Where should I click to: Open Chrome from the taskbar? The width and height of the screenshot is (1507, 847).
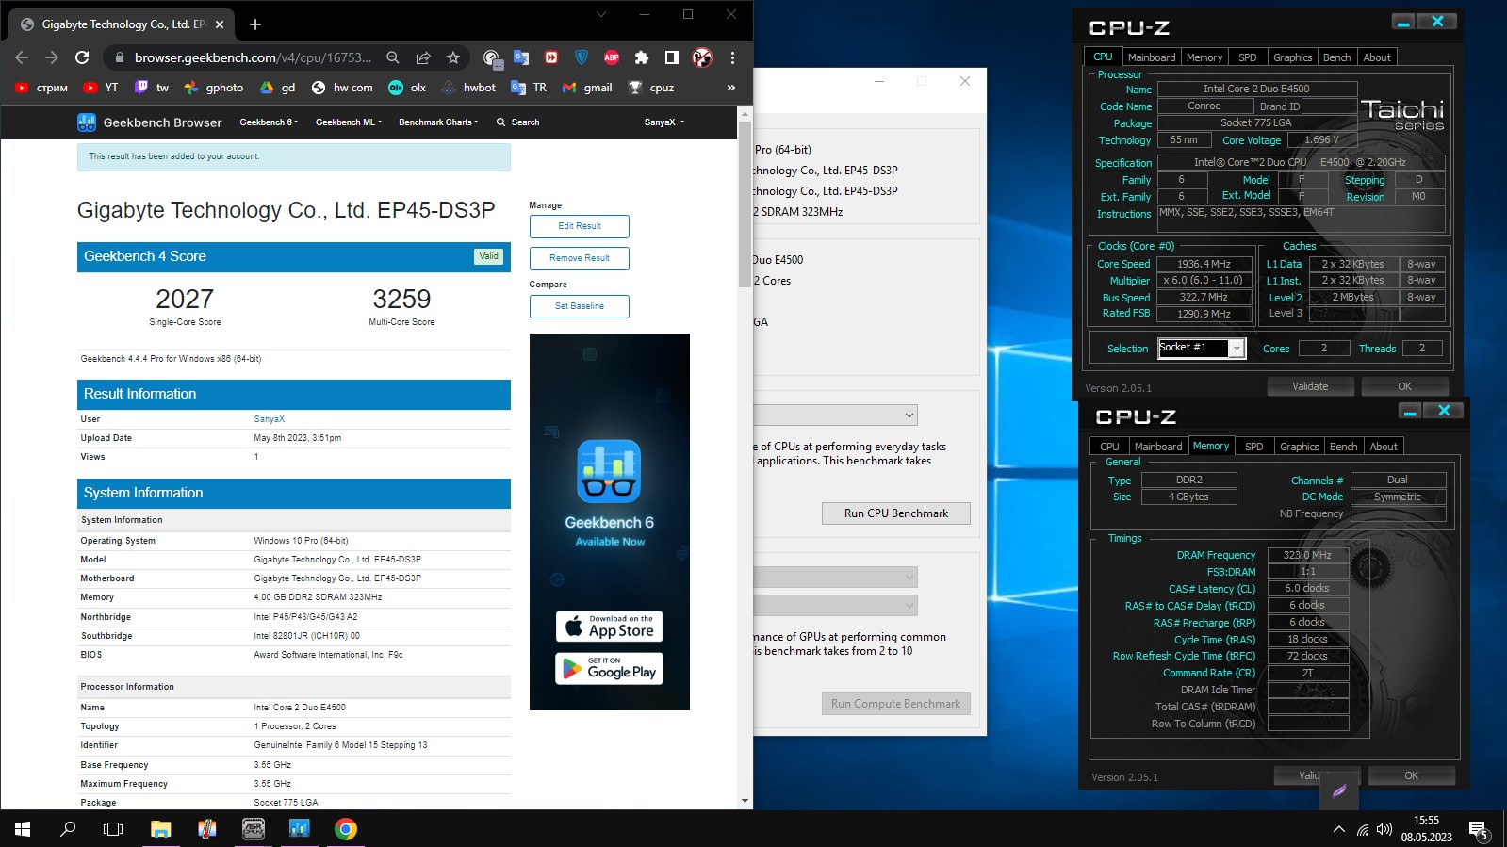click(x=346, y=829)
